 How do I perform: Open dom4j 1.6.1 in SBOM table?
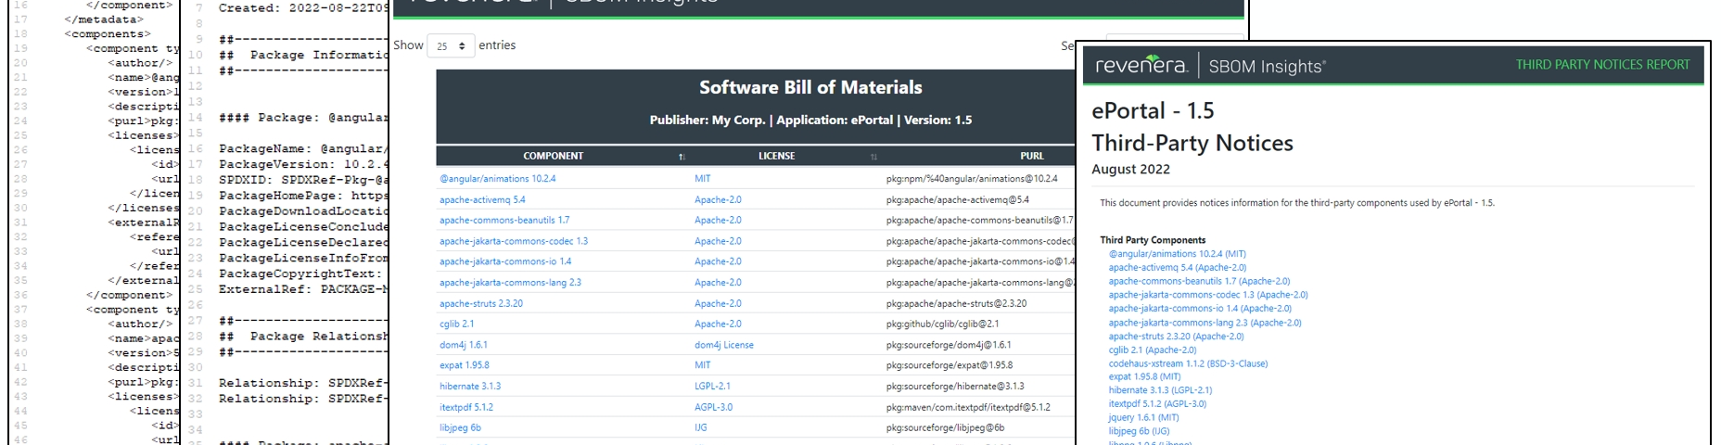(x=464, y=345)
